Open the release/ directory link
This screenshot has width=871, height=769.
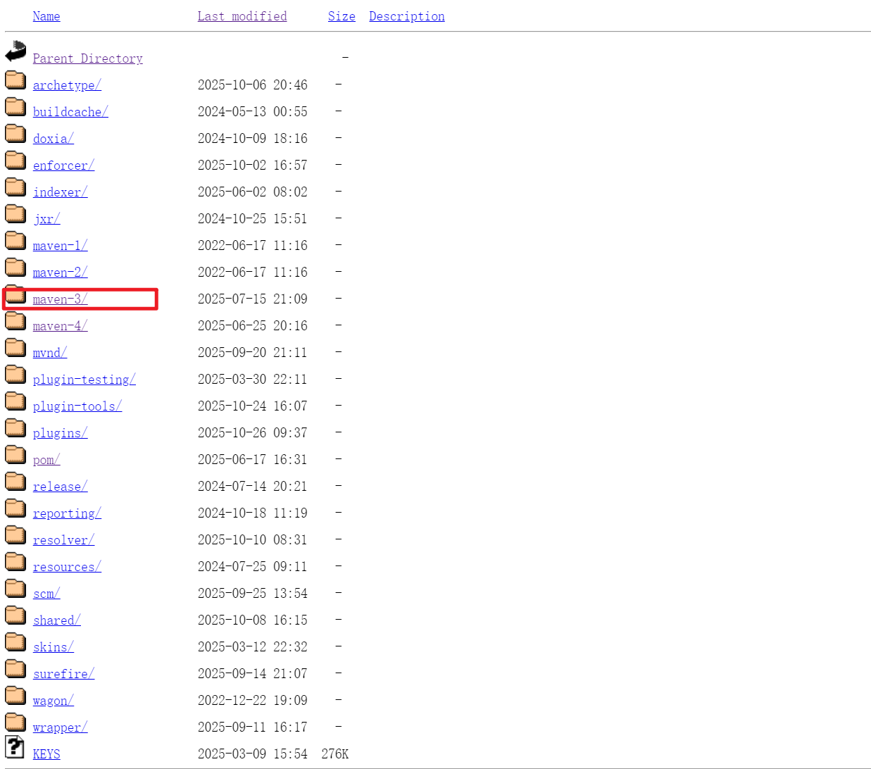(60, 487)
